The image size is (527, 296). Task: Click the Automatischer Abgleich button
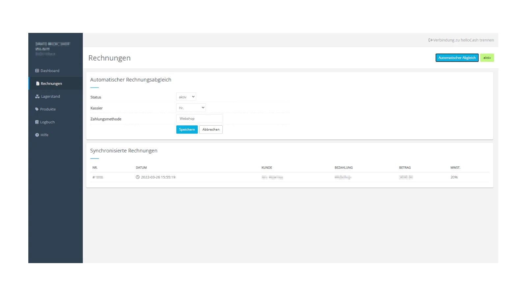pos(457,58)
